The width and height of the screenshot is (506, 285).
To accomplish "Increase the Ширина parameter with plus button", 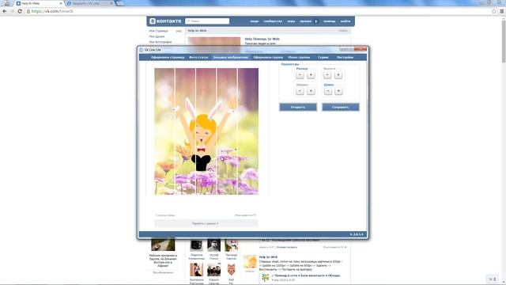I will pyautogui.click(x=311, y=91).
